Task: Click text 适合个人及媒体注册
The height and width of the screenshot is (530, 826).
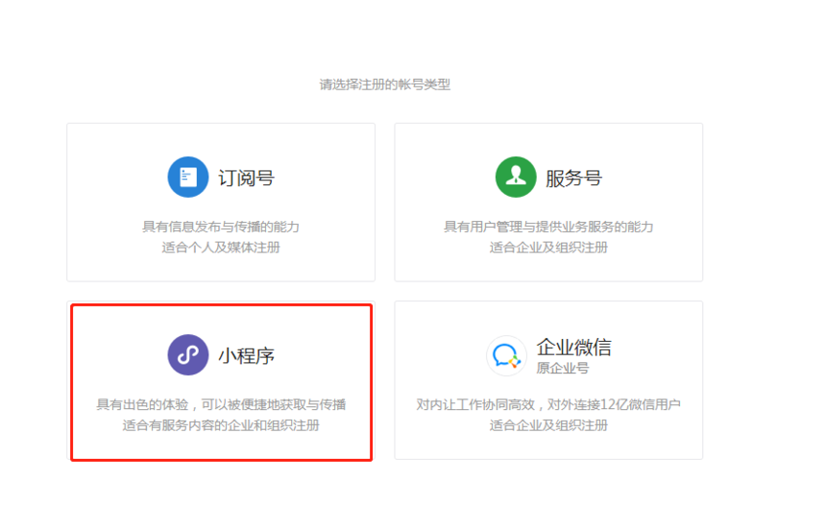Action: pyautogui.click(x=221, y=247)
